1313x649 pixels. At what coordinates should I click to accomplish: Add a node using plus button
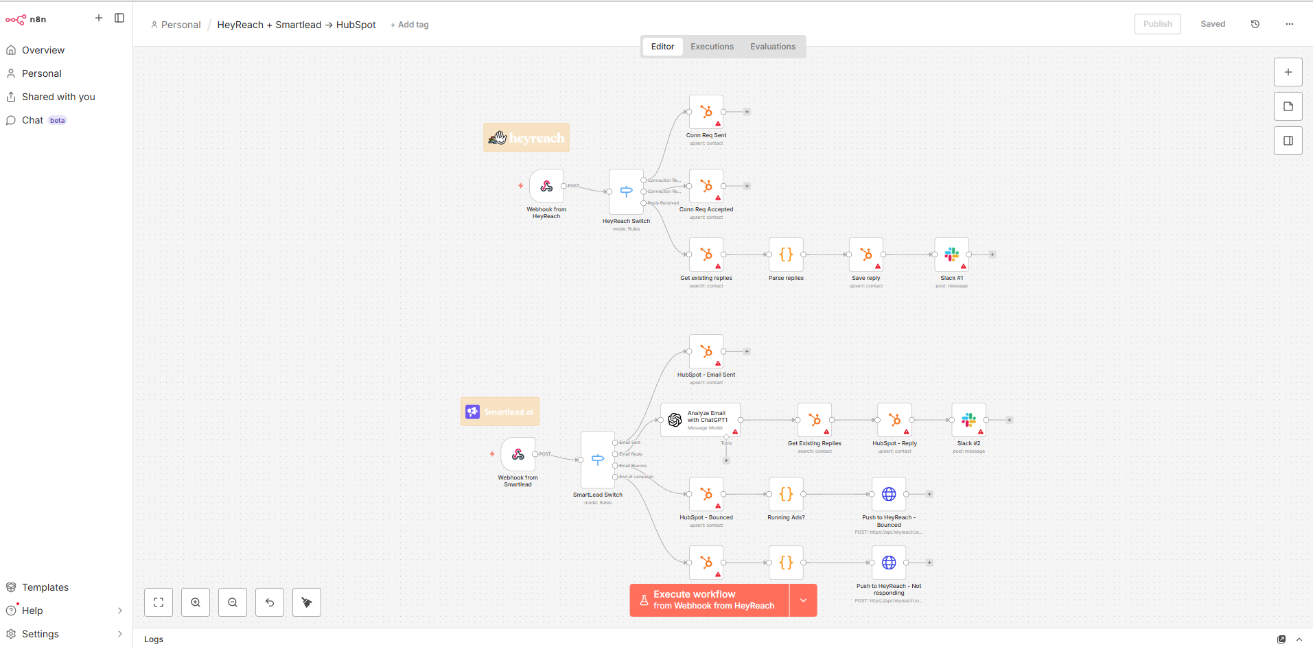(1288, 72)
